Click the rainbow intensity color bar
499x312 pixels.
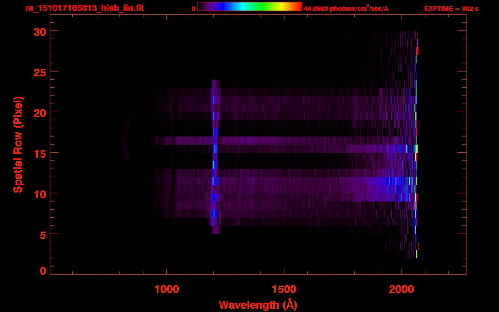[249, 6]
